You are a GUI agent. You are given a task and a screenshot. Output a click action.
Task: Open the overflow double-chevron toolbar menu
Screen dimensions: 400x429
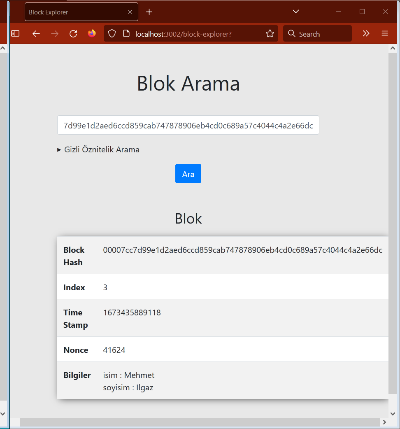[366, 34]
